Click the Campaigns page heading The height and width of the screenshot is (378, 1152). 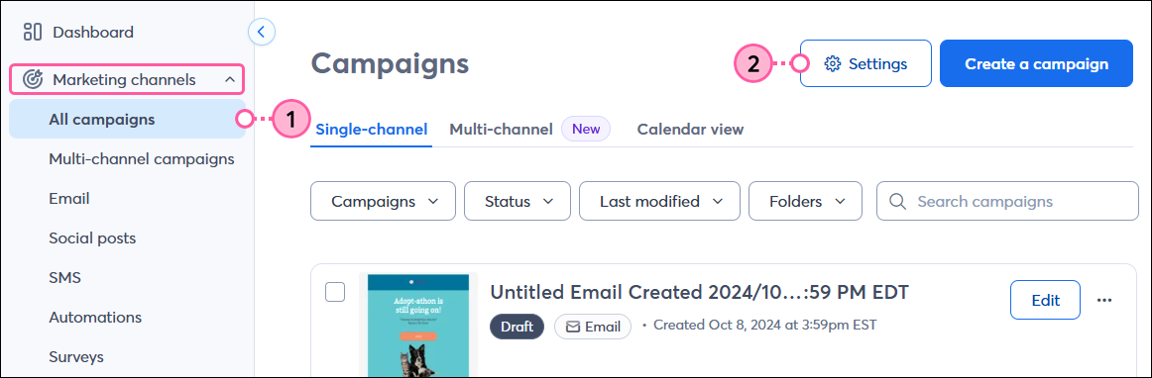pyautogui.click(x=390, y=64)
